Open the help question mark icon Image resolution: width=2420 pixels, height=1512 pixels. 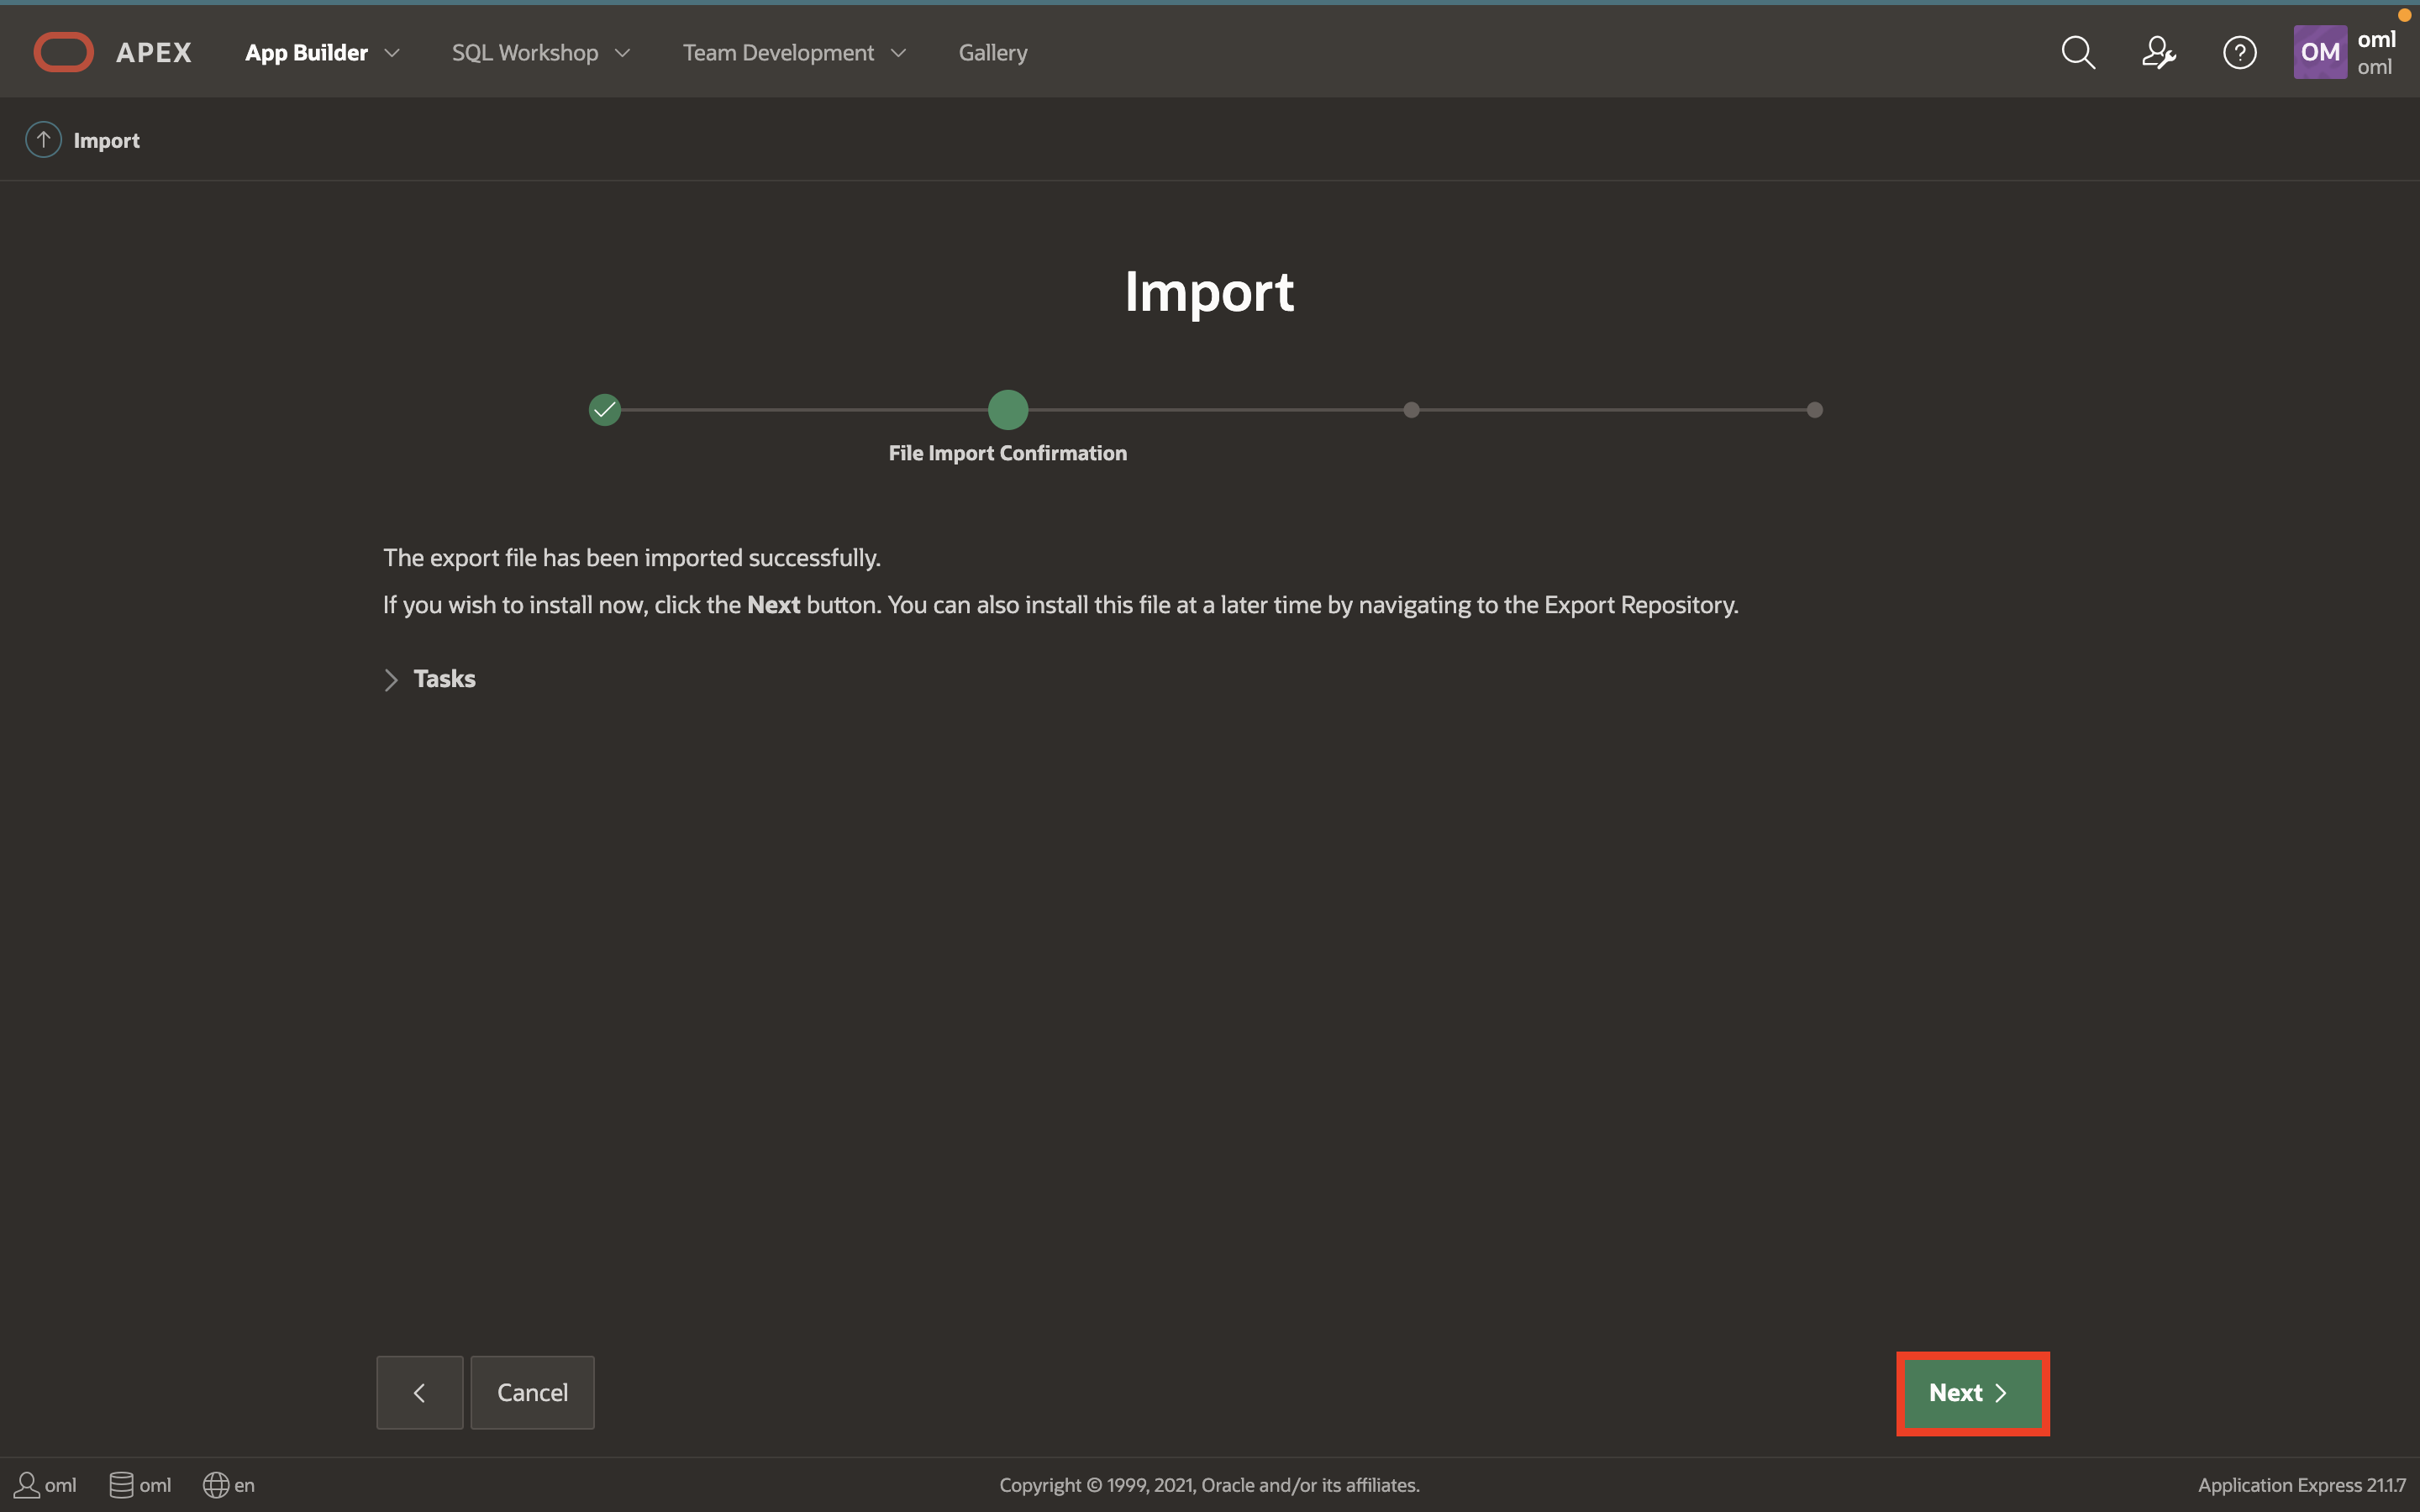[x=2239, y=52]
